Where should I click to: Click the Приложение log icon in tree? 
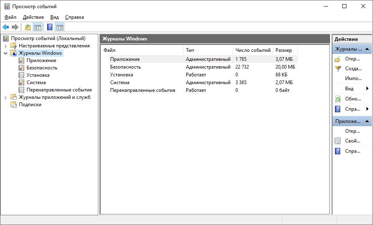click(21, 60)
